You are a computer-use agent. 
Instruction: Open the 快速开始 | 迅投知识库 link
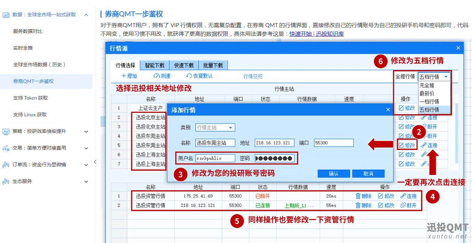click(317, 34)
